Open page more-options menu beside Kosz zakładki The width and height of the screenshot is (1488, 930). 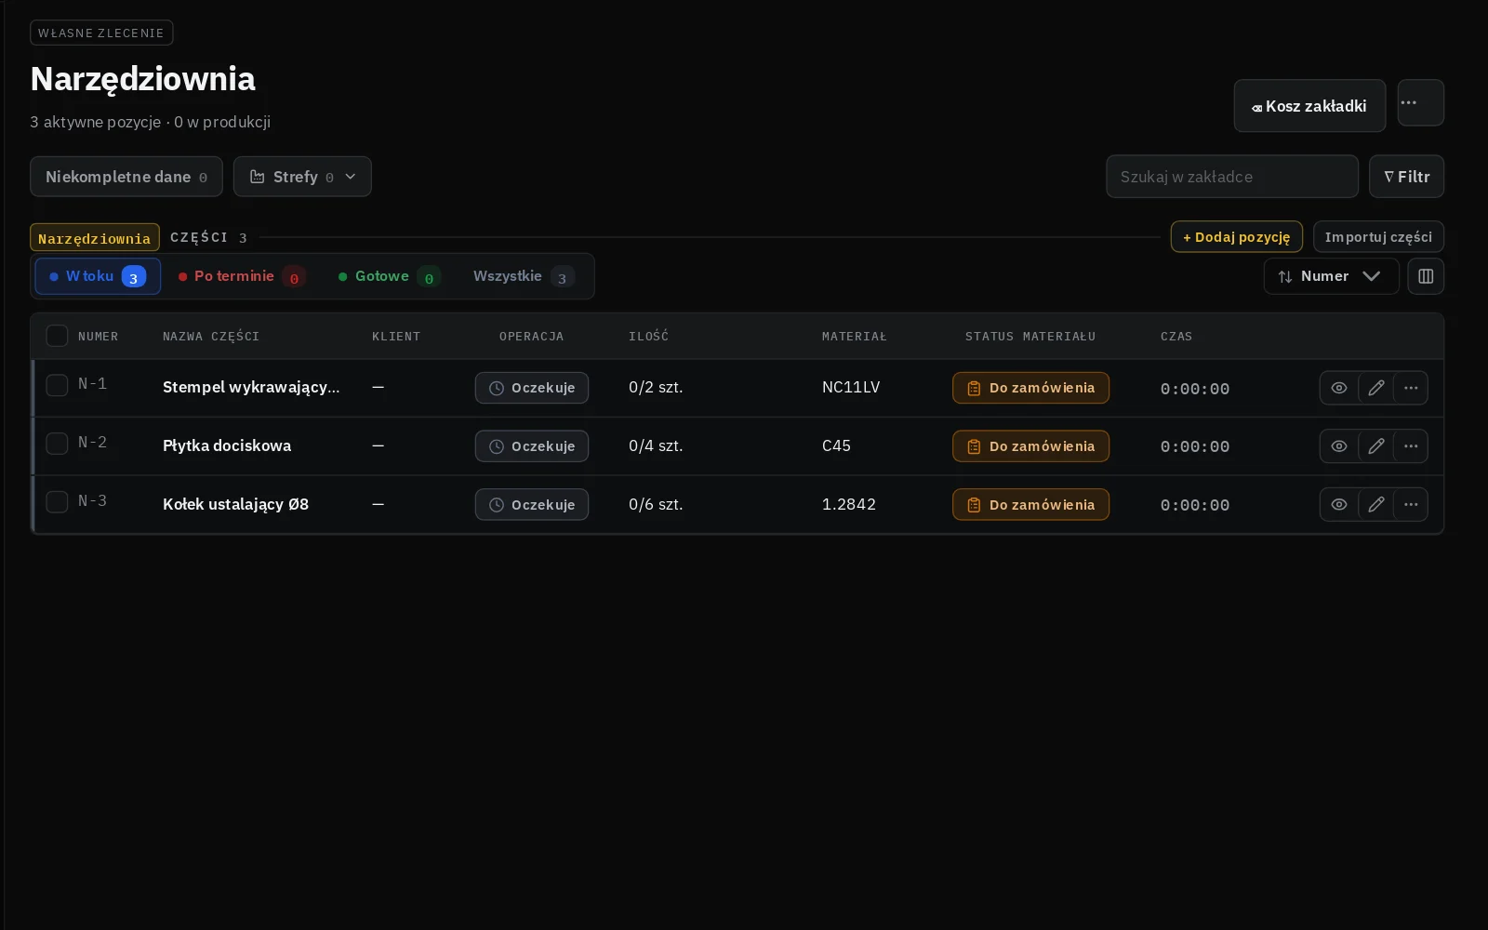[1420, 102]
